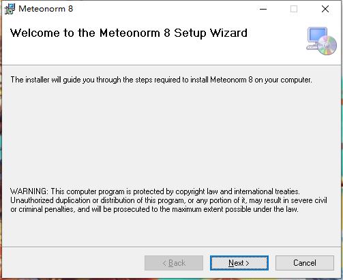This screenshot has height=280, width=343.
Task: Click the CD disc in the header graphic
Action: [x=327, y=46]
